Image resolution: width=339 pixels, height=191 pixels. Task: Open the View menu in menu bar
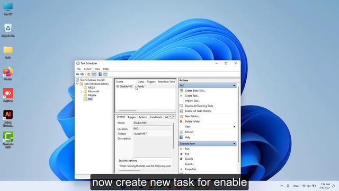97,69
